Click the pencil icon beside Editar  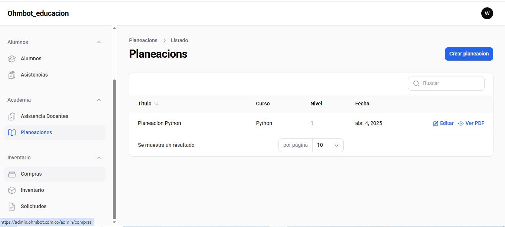coord(436,123)
